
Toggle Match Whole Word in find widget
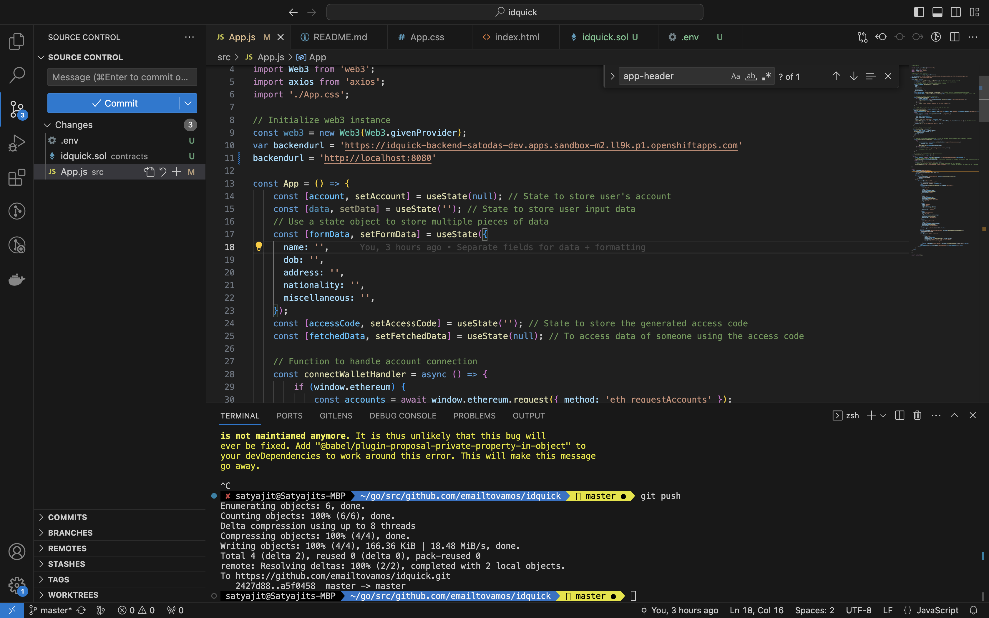751,77
